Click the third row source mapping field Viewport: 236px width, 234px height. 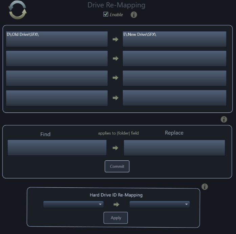coord(57,78)
